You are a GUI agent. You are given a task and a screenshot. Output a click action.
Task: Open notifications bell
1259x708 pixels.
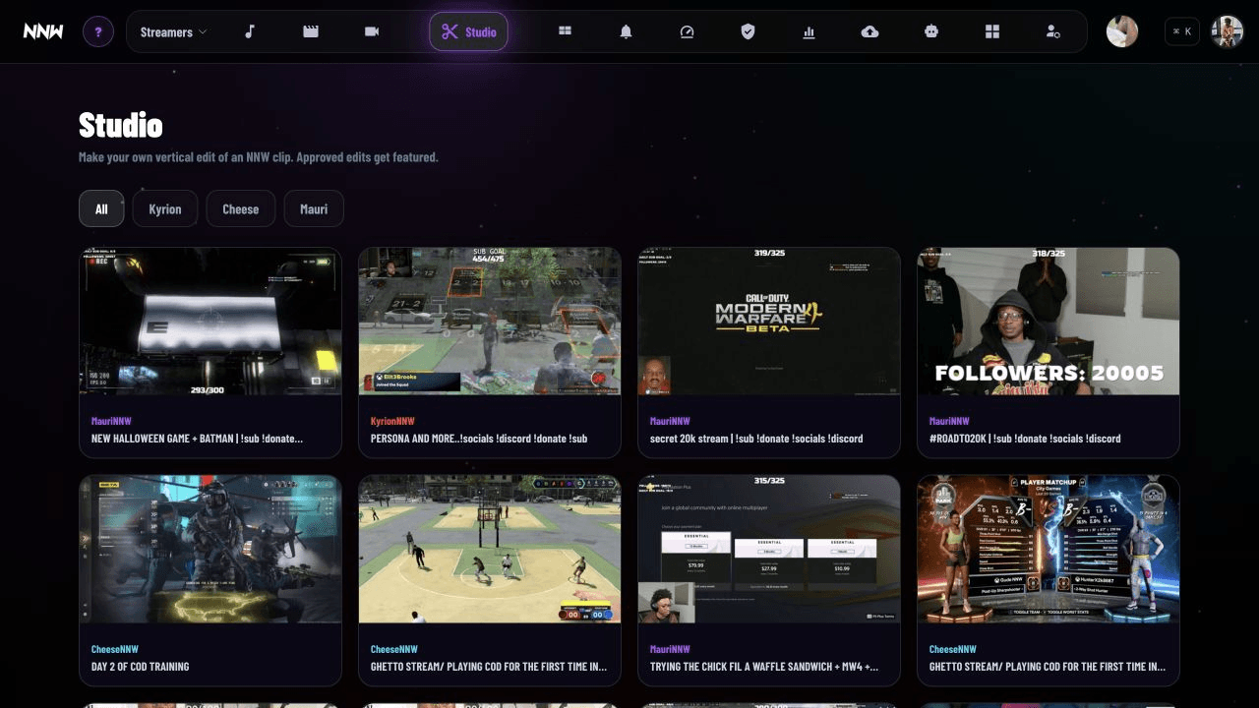[x=626, y=31]
